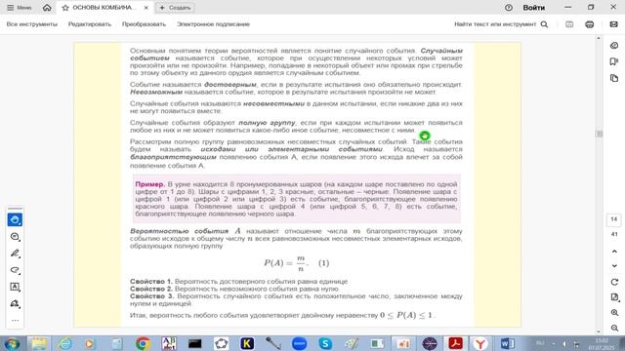The height and width of the screenshot is (351, 625).
Task: Click the bold term несовместными
Action: pyautogui.click(x=273, y=103)
